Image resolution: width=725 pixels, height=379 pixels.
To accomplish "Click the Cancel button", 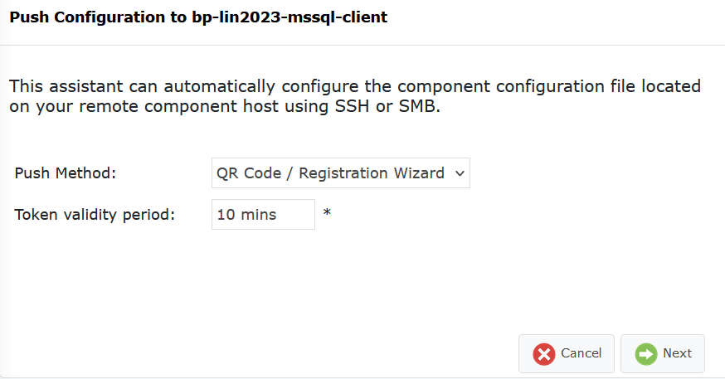I will point(567,353).
